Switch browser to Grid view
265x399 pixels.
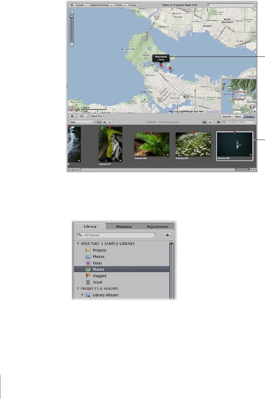(105, 122)
